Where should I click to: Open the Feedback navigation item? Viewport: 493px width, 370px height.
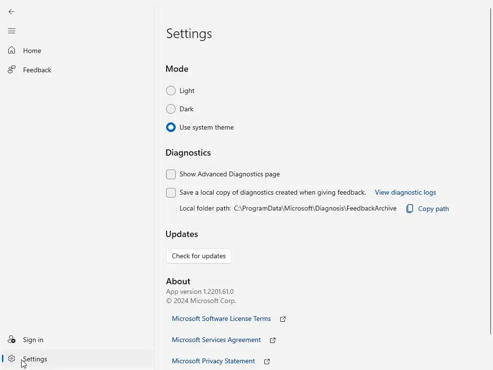point(37,70)
